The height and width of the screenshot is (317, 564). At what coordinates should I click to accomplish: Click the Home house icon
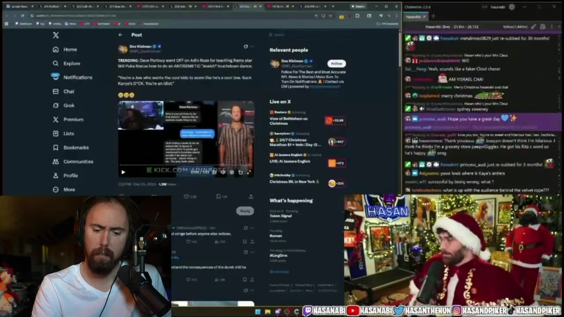(56, 49)
